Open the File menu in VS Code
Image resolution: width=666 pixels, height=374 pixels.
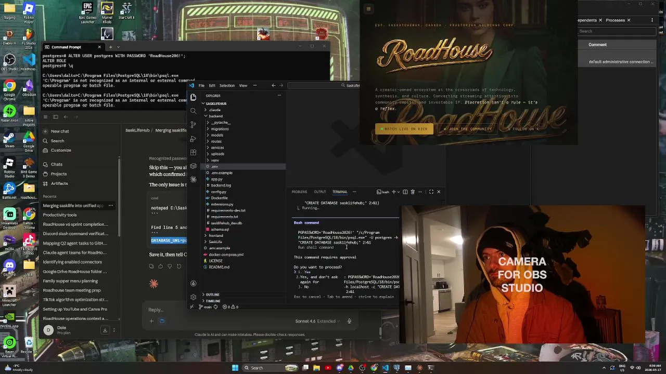coord(201,85)
